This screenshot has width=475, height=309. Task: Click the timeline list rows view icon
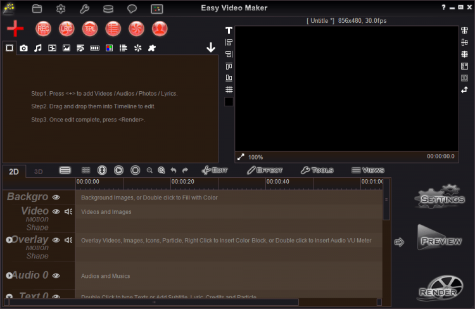click(x=65, y=170)
